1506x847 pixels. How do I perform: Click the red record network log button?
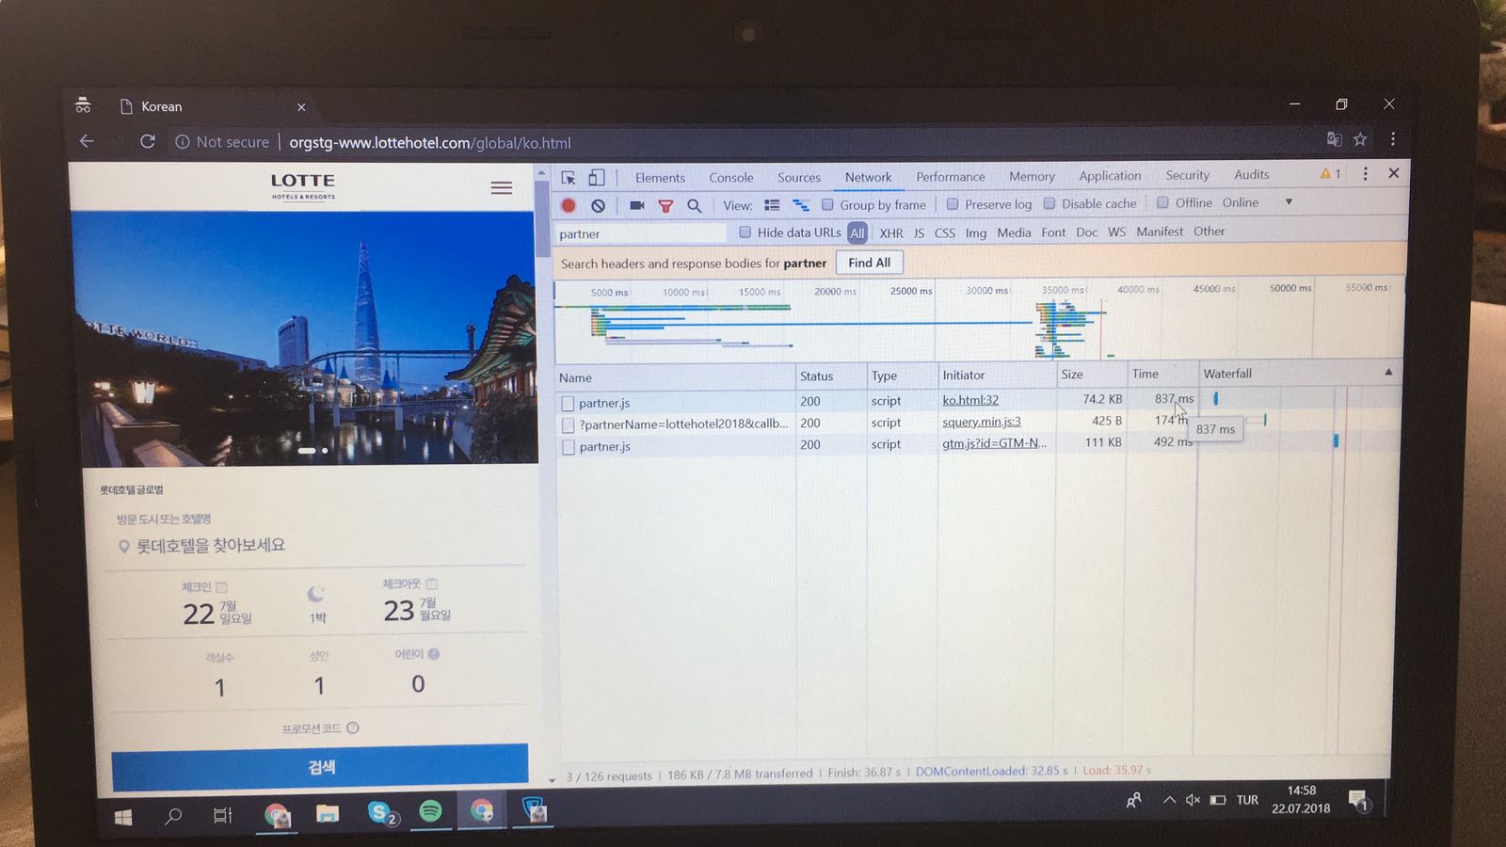click(569, 205)
